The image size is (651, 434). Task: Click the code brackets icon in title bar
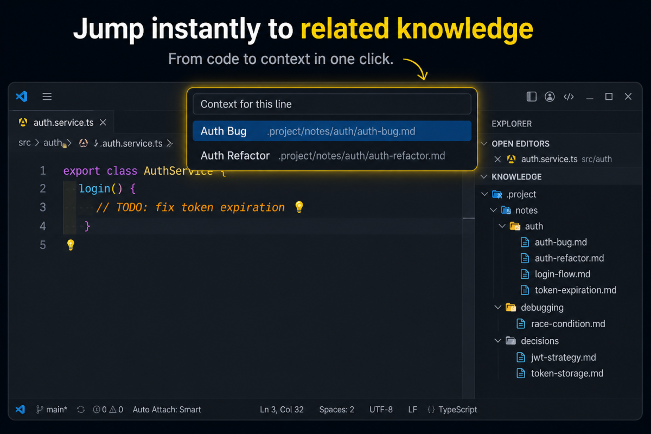pyautogui.click(x=569, y=97)
